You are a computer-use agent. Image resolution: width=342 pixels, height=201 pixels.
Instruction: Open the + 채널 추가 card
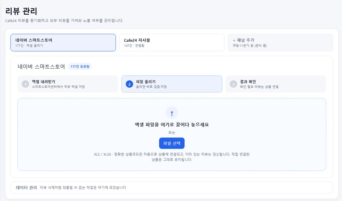click(280, 43)
